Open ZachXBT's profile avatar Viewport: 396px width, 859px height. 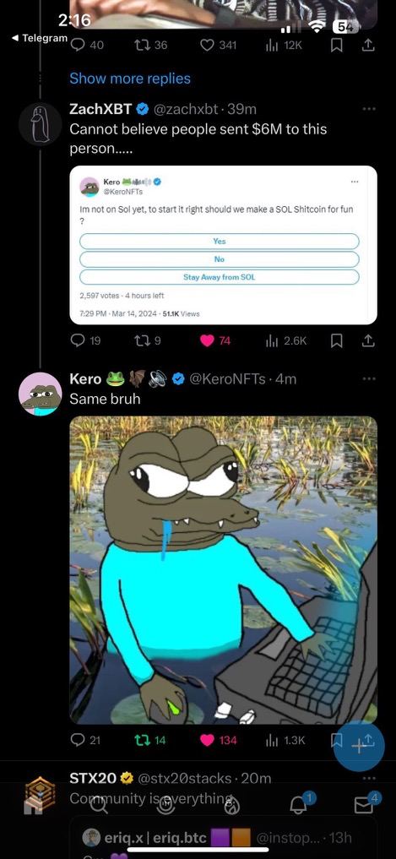tap(40, 124)
